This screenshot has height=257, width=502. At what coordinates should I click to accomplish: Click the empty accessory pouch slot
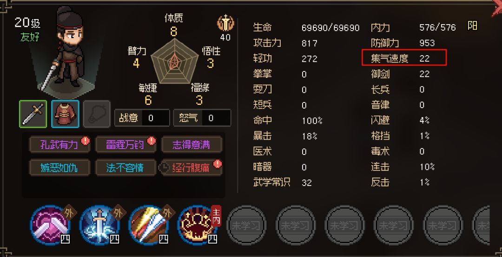coord(97,114)
